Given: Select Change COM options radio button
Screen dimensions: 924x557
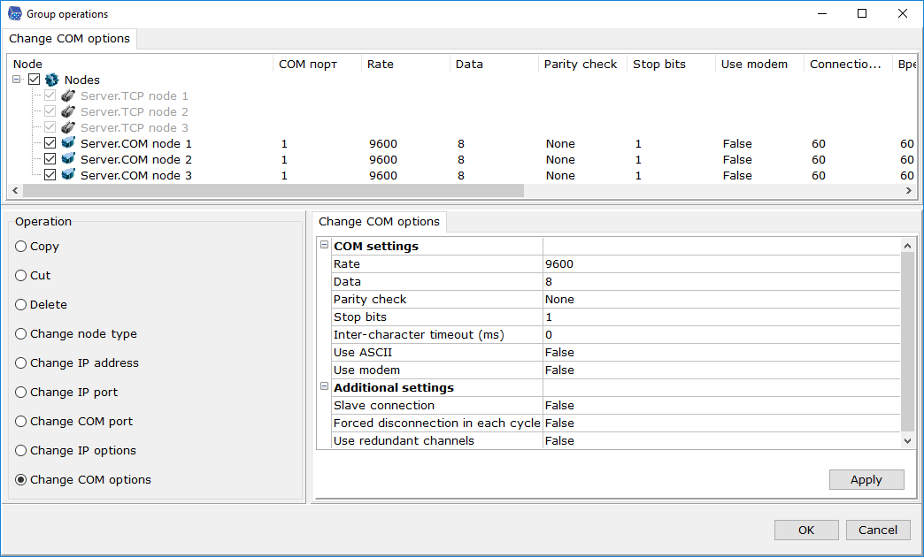Looking at the screenshot, I should [x=21, y=479].
